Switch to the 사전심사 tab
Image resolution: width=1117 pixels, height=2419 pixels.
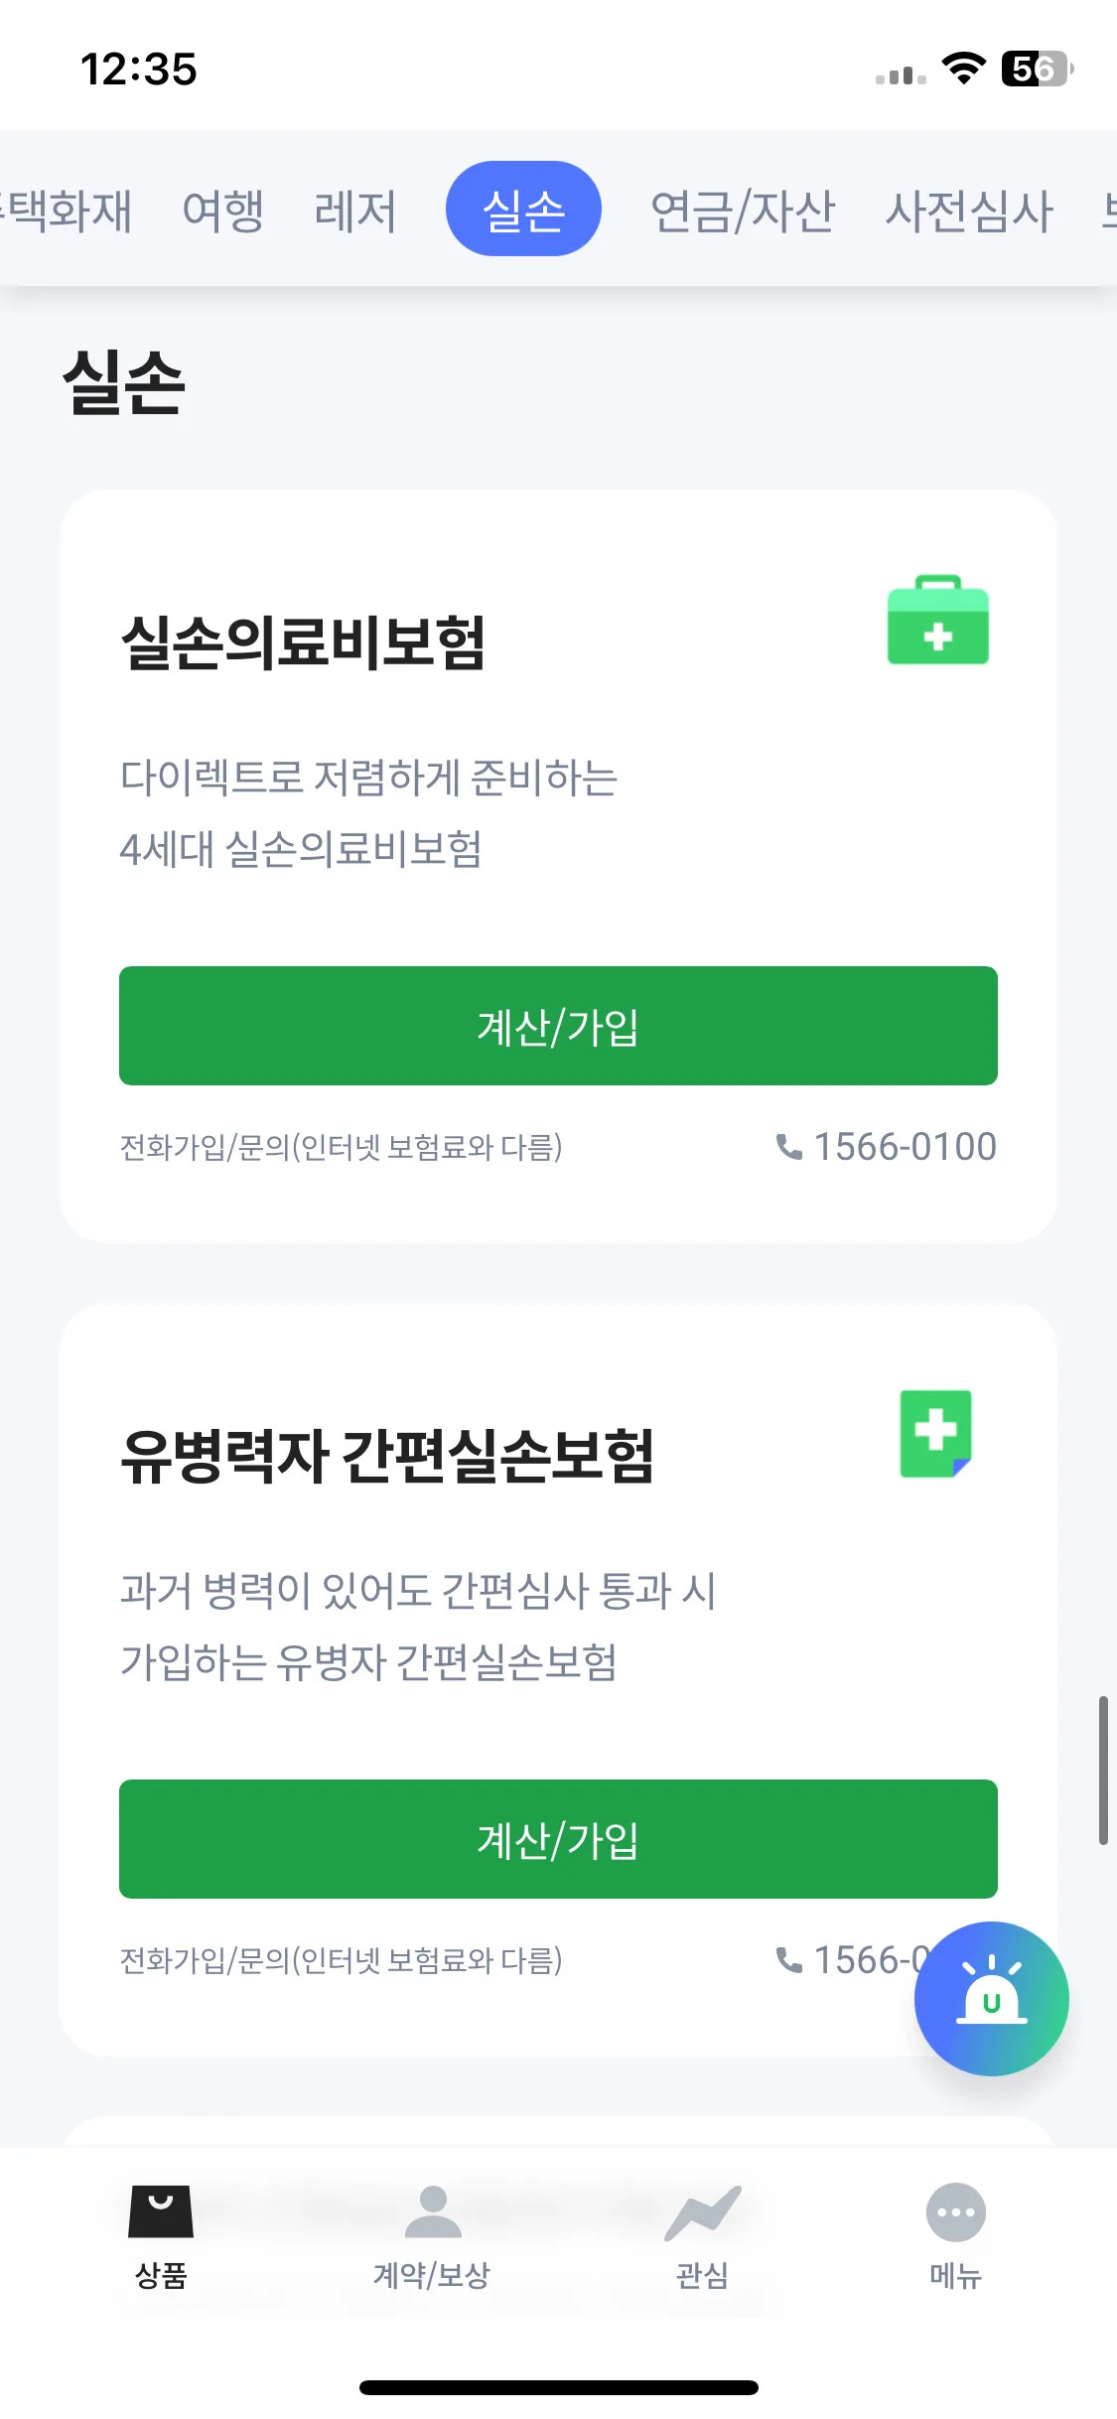coord(969,211)
